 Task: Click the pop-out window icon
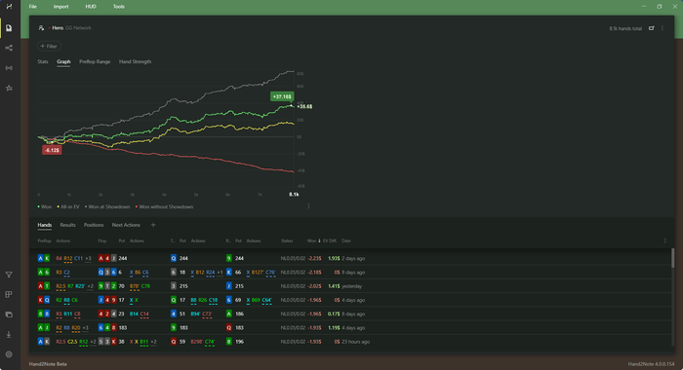coord(651,28)
